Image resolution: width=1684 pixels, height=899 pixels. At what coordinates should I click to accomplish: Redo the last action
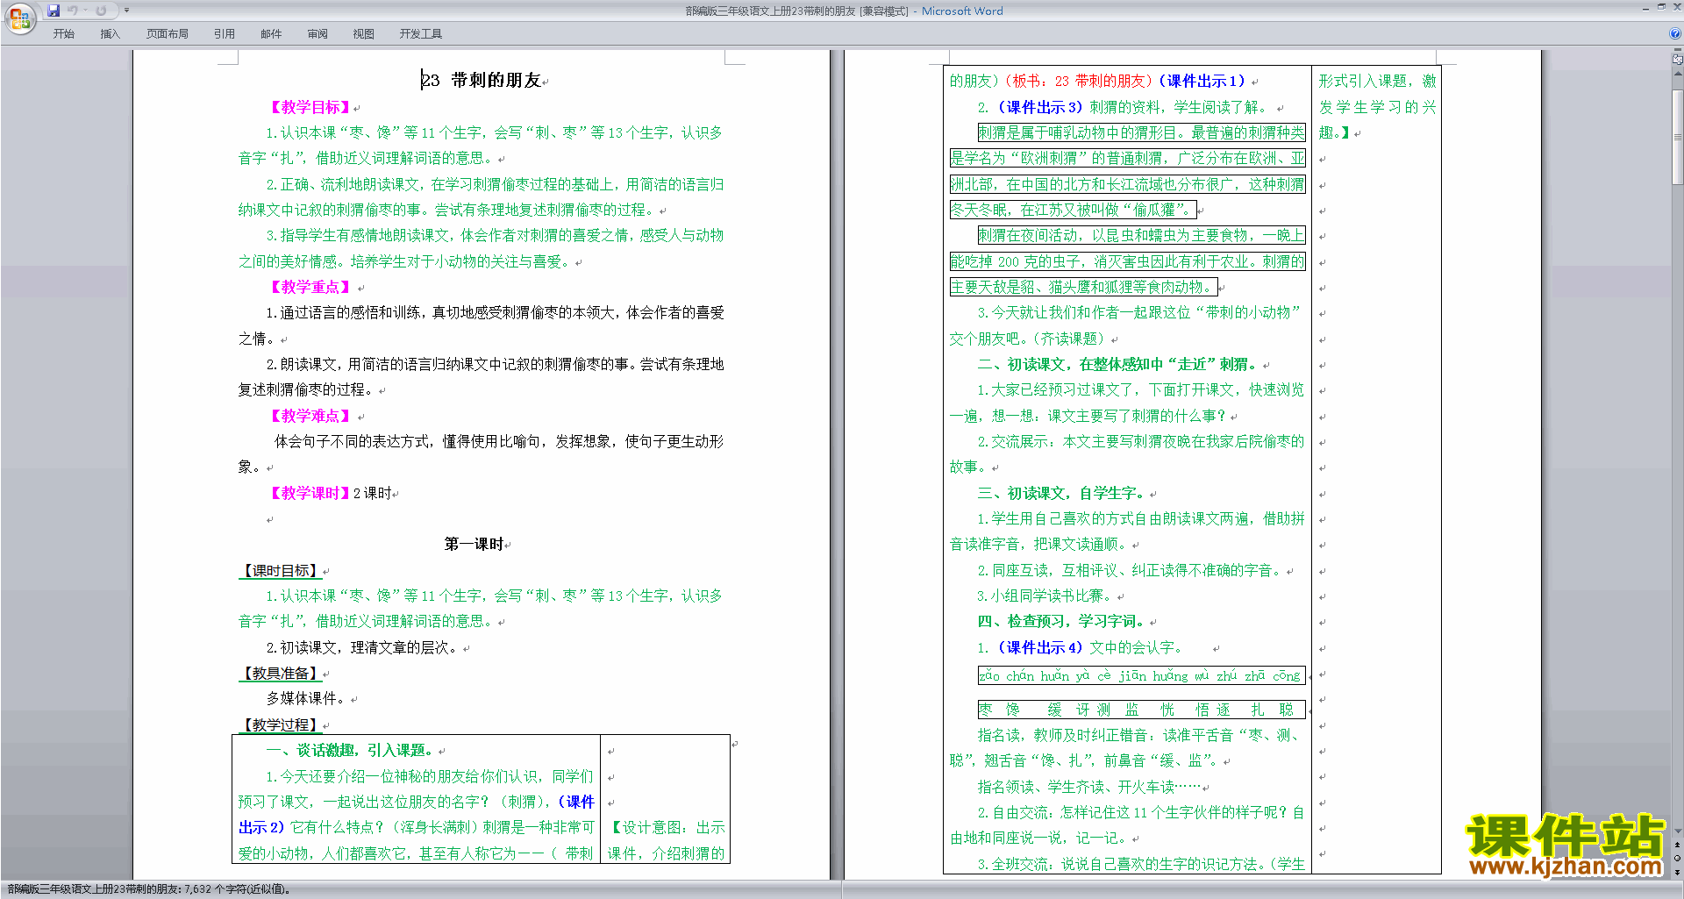click(101, 11)
